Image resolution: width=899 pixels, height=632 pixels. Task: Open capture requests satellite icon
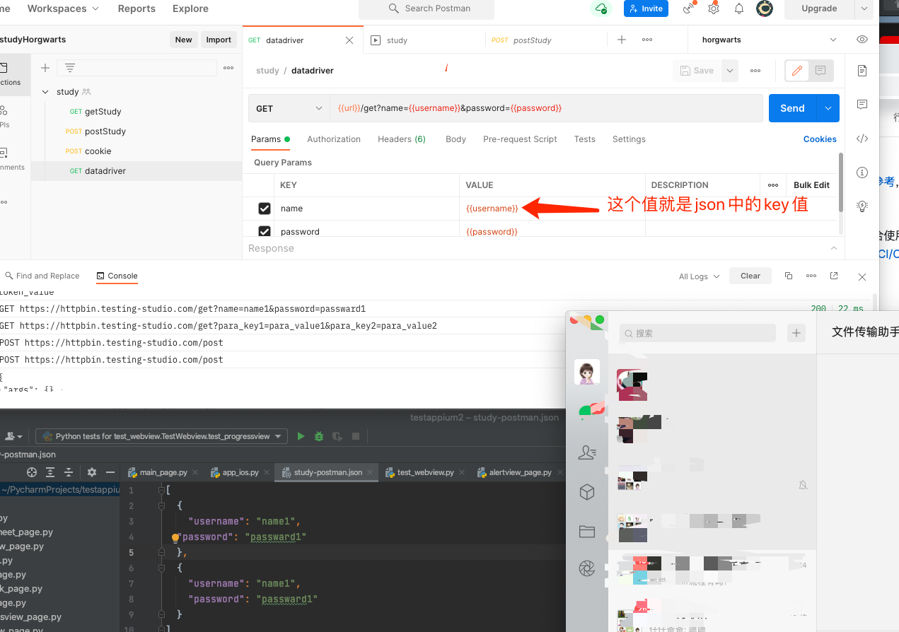[x=688, y=8]
